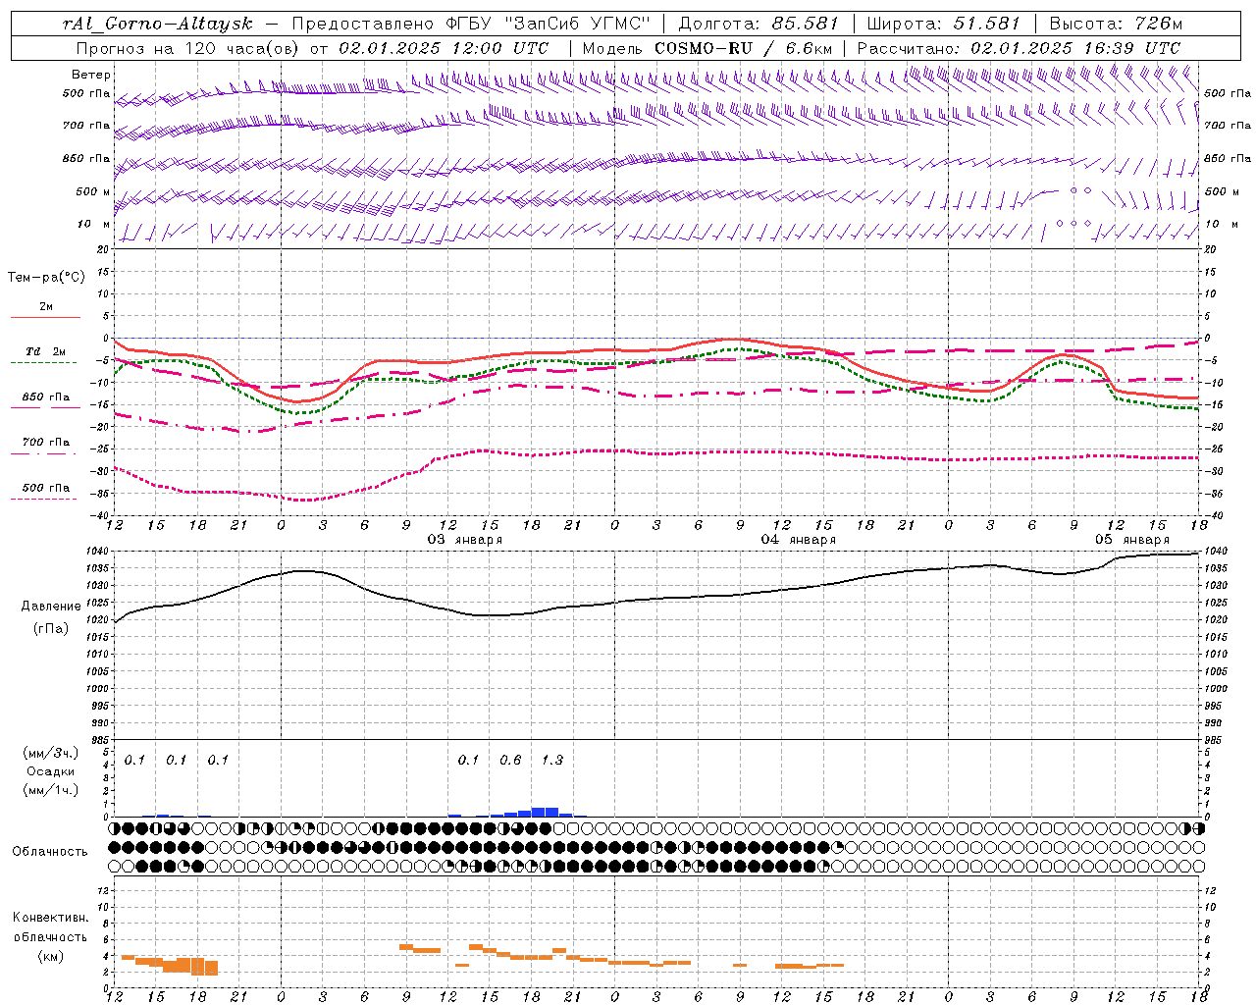The image size is (1256, 1005).
Task: Click the (км) unit label of convective cloudiness
Action: (51, 955)
